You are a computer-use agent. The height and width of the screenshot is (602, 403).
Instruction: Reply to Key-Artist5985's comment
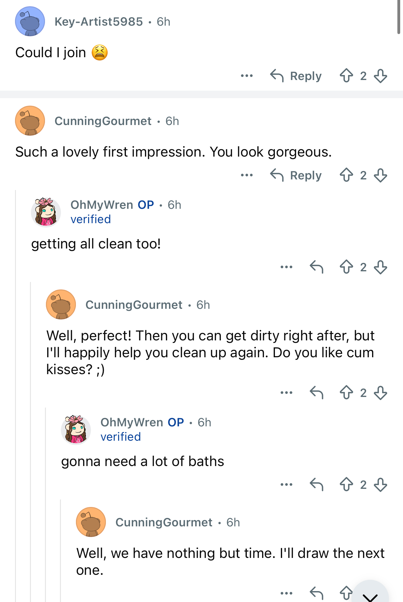296,76
